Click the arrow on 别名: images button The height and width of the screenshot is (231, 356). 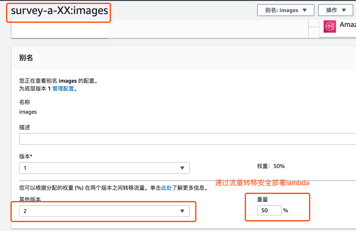point(305,10)
